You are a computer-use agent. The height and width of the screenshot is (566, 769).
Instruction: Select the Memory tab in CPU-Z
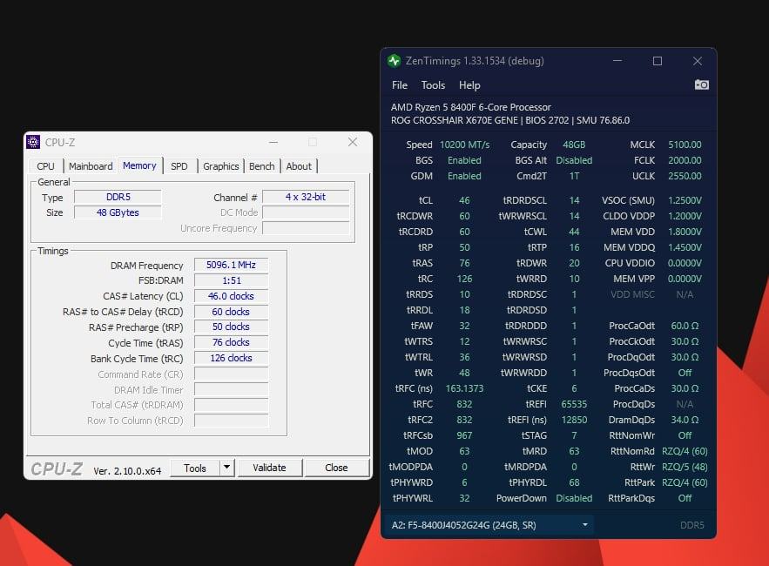point(139,165)
